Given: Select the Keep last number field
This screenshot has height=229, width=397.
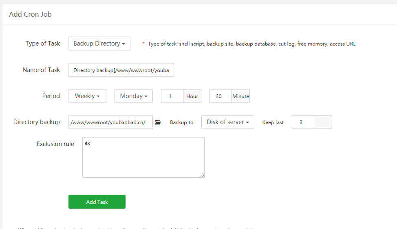Looking at the screenshot, I should click(x=303, y=122).
